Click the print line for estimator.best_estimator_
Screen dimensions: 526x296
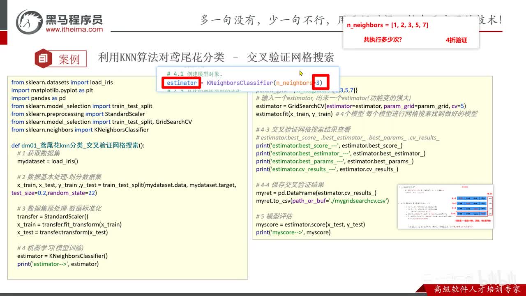(341, 153)
